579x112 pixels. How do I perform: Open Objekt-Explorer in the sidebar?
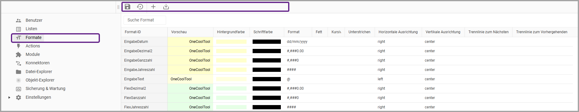[x=40, y=80]
